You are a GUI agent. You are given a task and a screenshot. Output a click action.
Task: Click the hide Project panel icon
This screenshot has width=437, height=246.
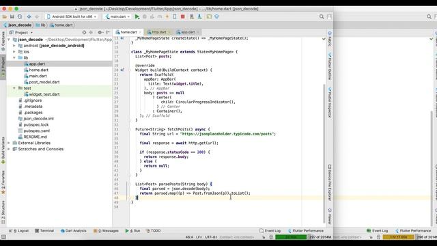108,33
